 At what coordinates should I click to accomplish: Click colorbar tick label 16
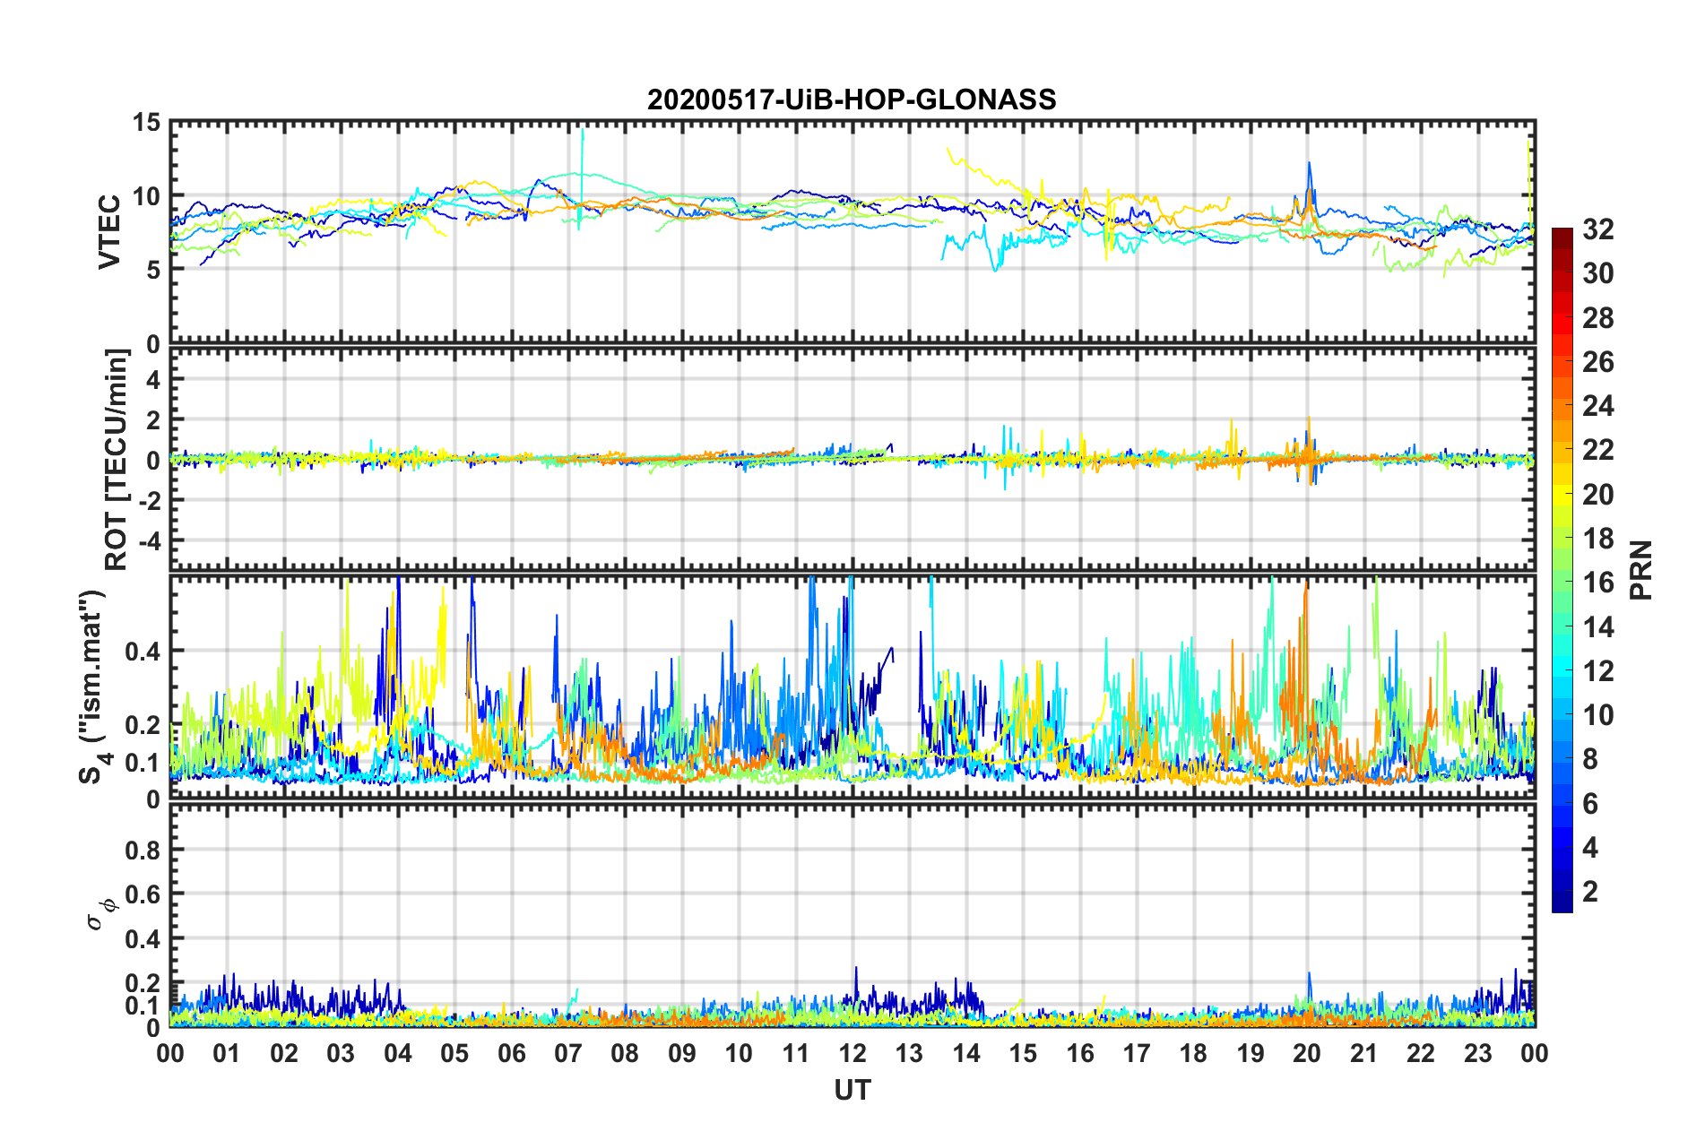pos(1598,583)
